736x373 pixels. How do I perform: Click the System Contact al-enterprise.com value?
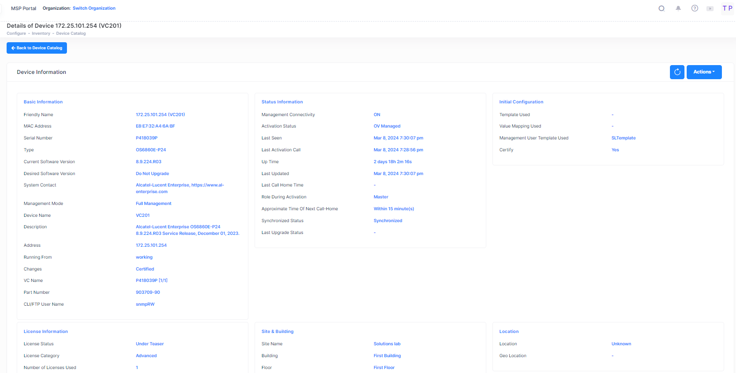pos(180,188)
